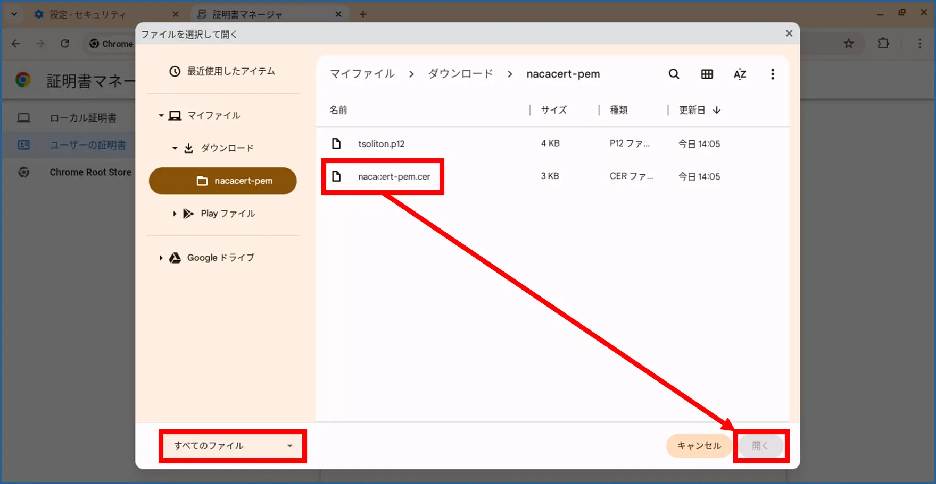936x484 pixels.
Task: Switch to grid view using thumbnail icon
Action: 707,74
